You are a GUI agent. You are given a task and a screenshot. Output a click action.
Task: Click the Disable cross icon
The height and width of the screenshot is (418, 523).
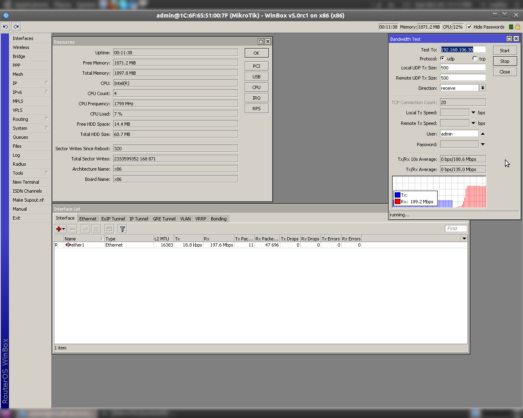coord(96,229)
